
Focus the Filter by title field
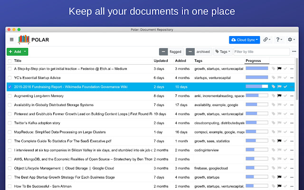point(262,52)
